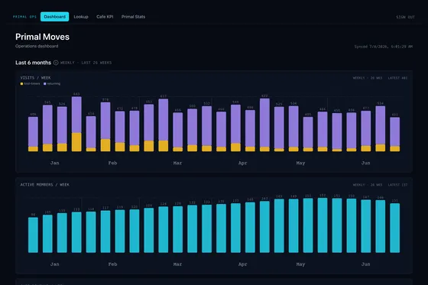Click the info icon beside Last 6 months

pos(56,63)
